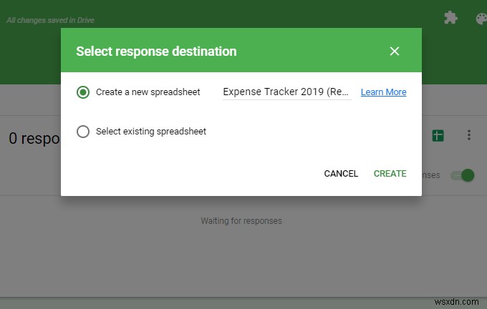
Task: Click the CANCEL button
Action: [341, 173]
